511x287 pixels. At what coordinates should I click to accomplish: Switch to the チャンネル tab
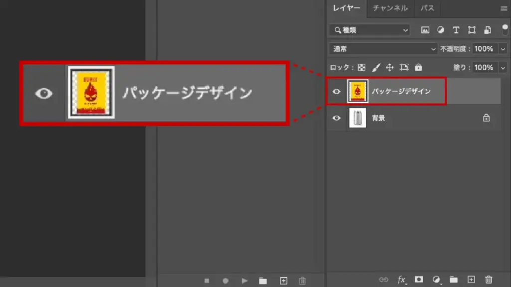point(390,8)
